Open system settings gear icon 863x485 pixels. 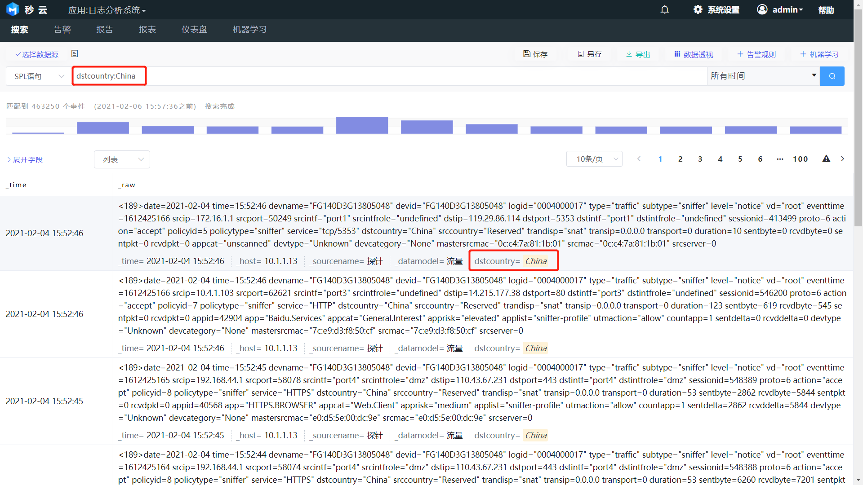pos(698,9)
